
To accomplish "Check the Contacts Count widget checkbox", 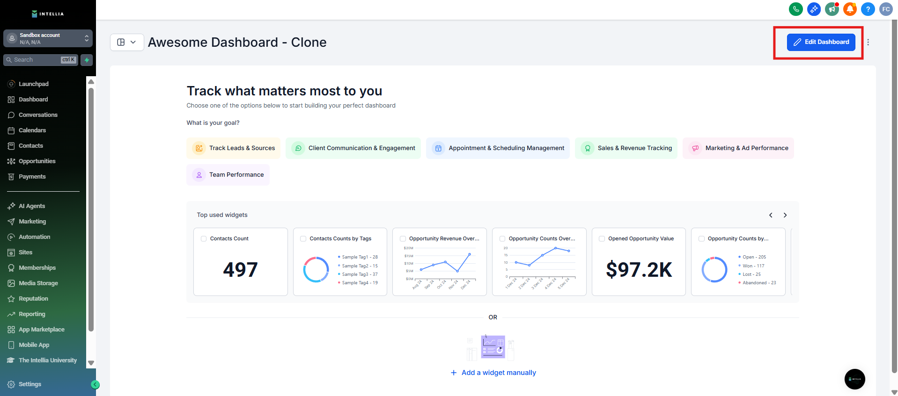I will [204, 239].
